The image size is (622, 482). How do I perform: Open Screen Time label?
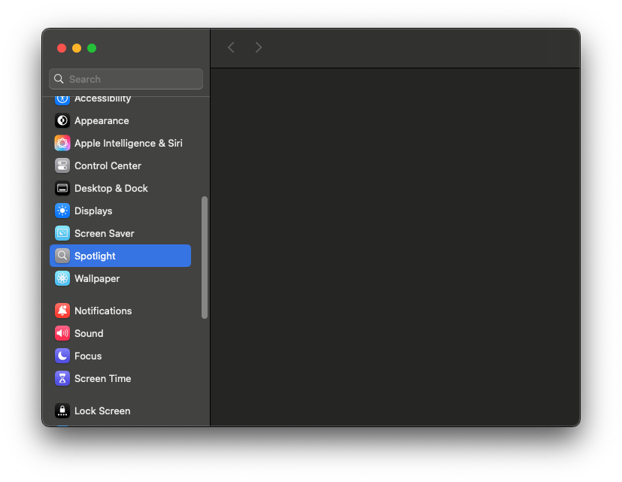[x=103, y=378]
